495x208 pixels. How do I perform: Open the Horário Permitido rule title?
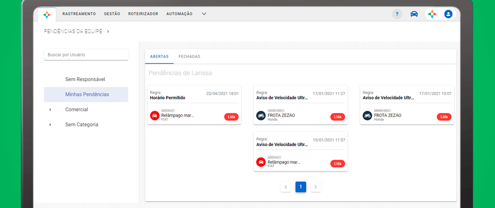point(167,98)
